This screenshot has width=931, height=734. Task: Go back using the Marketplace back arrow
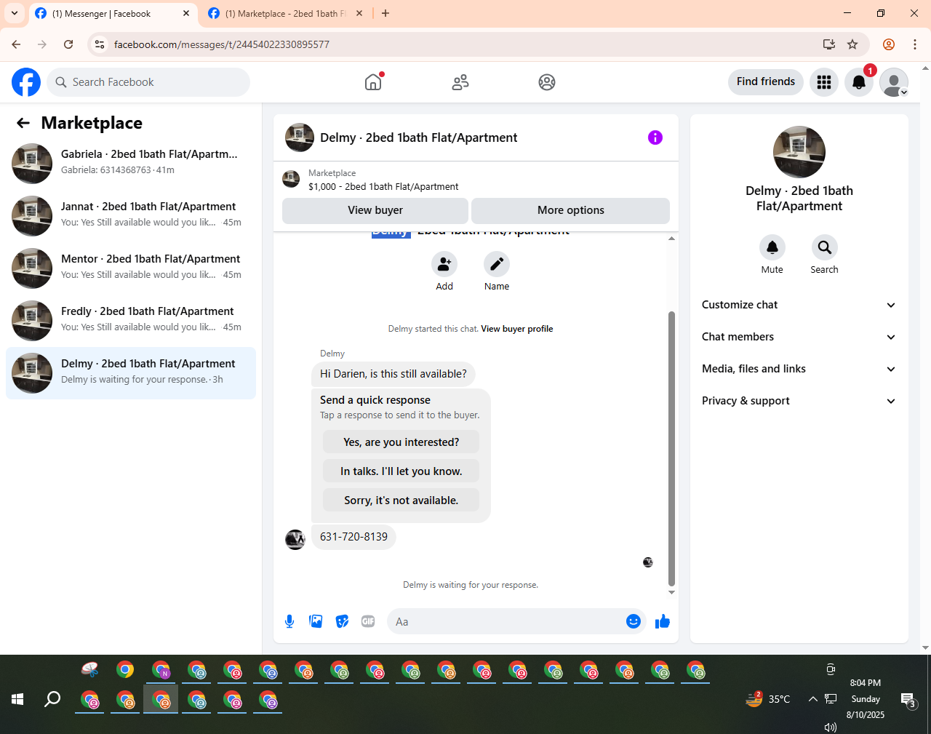pos(23,123)
